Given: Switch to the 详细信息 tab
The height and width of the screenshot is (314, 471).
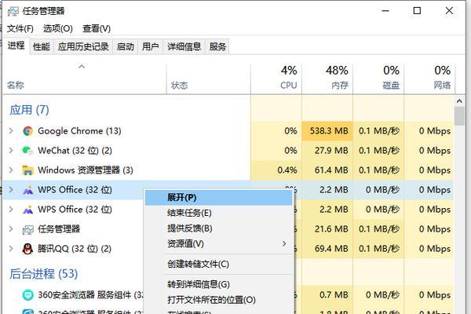Looking at the screenshot, I should pyautogui.click(x=184, y=46).
